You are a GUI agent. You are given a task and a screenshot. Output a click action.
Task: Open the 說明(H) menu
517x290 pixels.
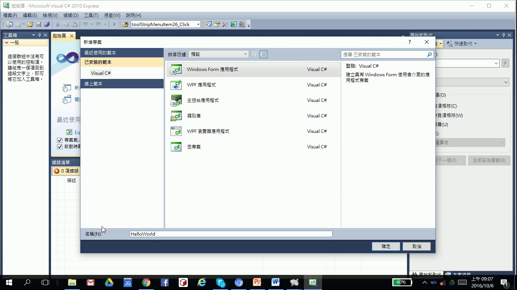133,15
